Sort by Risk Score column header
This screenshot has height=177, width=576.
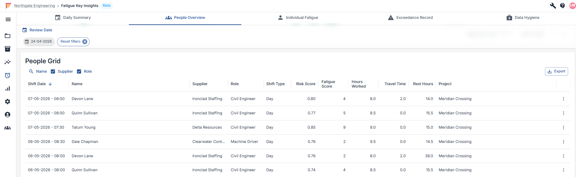tap(306, 84)
